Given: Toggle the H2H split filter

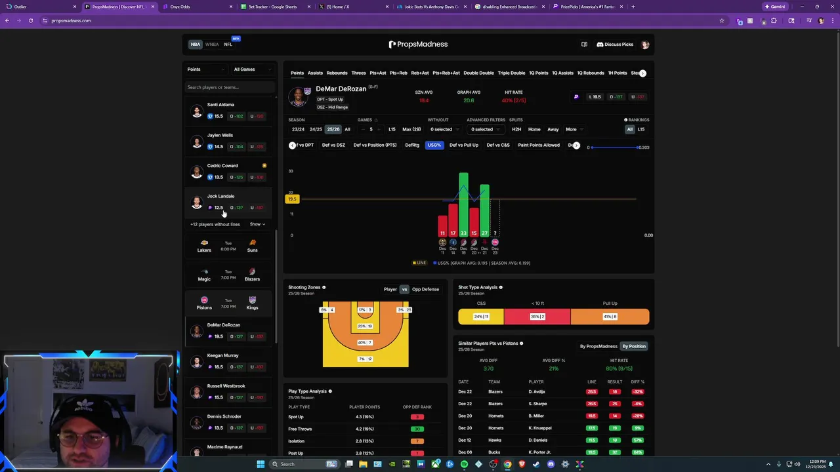Looking at the screenshot, I should pyautogui.click(x=516, y=129).
